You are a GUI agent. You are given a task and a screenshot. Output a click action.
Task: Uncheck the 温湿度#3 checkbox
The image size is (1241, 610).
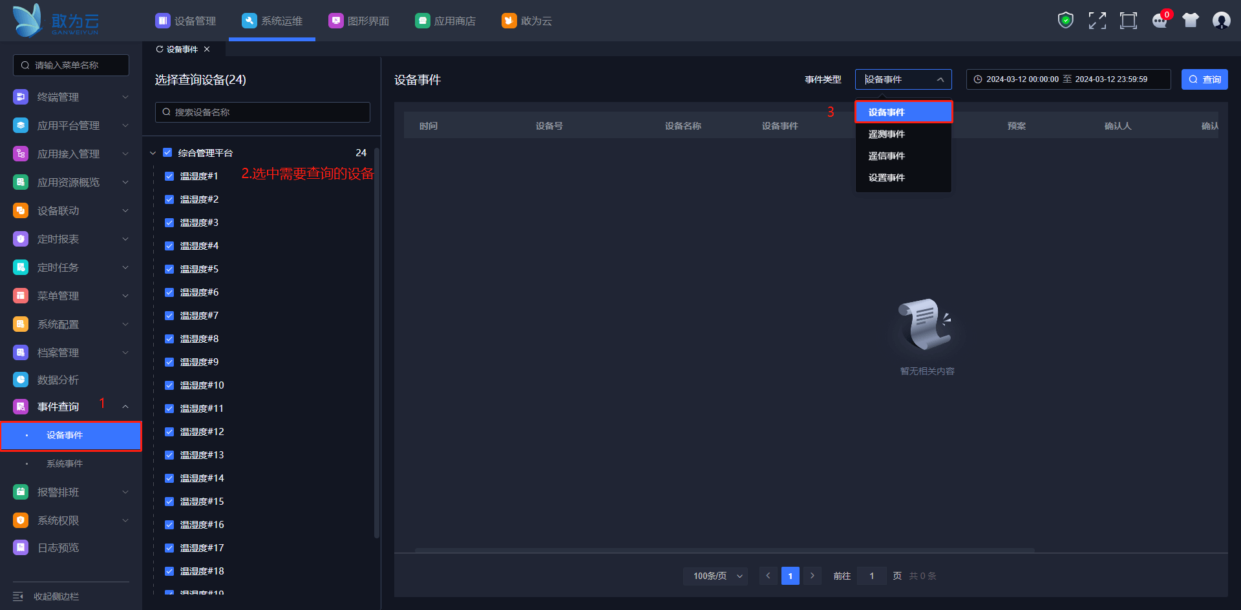click(x=169, y=223)
